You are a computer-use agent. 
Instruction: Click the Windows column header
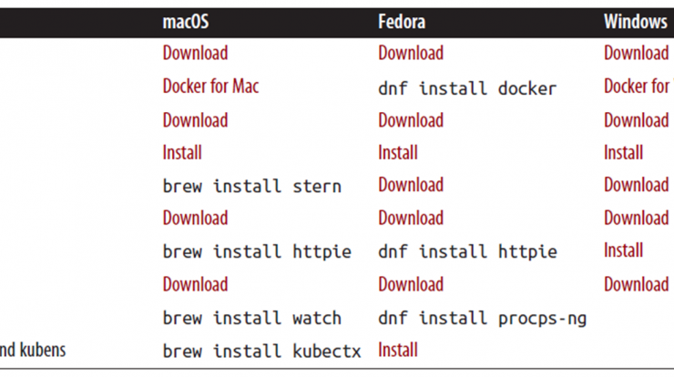[636, 22]
